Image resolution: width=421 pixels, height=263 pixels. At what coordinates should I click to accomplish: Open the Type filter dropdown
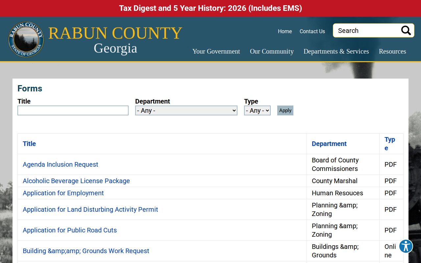(x=257, y=110)
